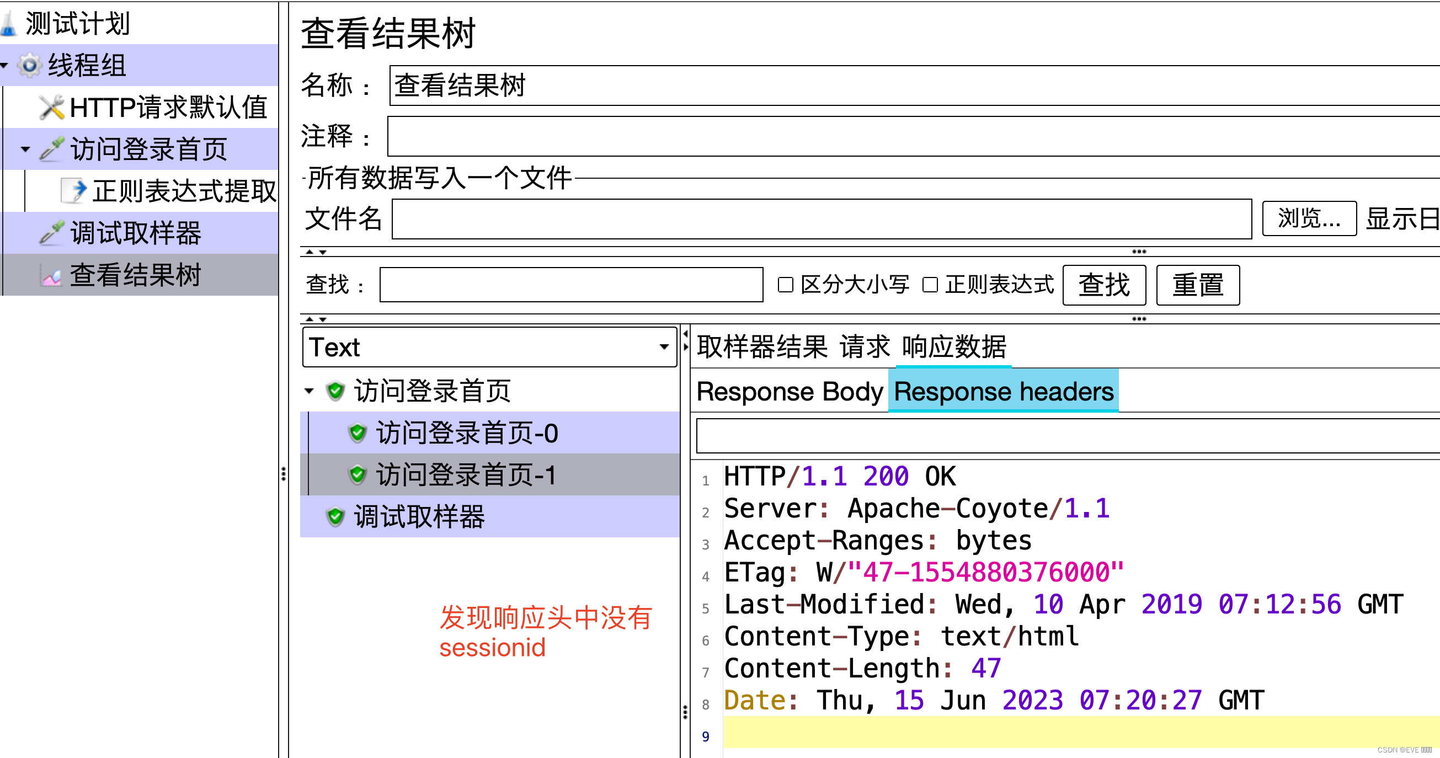Screen dimensions: 1440x758
Task: Select 测试计划 in the tree
Action: [x=77, y=24]
